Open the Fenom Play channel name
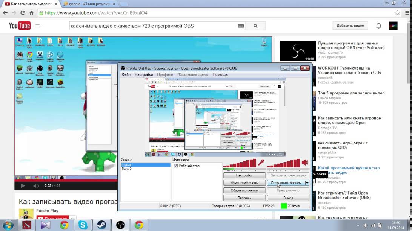This screenshot has width=412, height=231. click(47, 211)
